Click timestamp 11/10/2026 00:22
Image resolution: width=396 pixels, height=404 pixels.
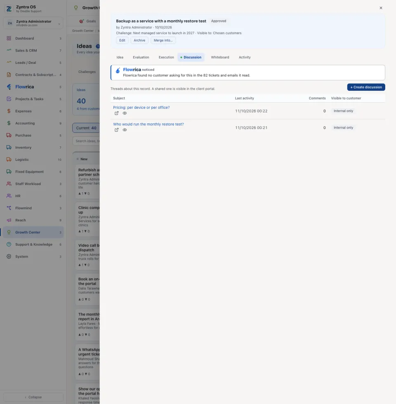[251, 111]
